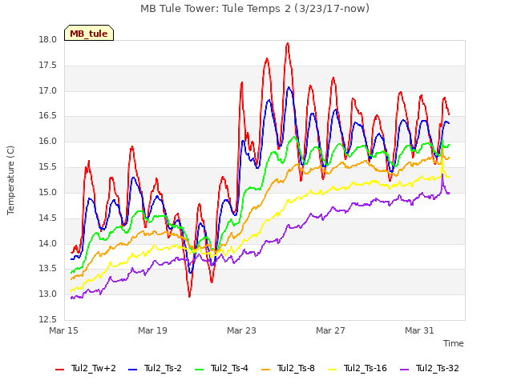Screen dimensions: 513x384
Task: Click the 15.5 y-axis tick label
Action: 48,167
